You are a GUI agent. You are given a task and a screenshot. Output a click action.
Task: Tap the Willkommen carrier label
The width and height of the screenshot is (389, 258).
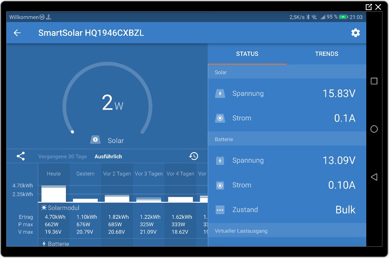[x=24, y=17]
